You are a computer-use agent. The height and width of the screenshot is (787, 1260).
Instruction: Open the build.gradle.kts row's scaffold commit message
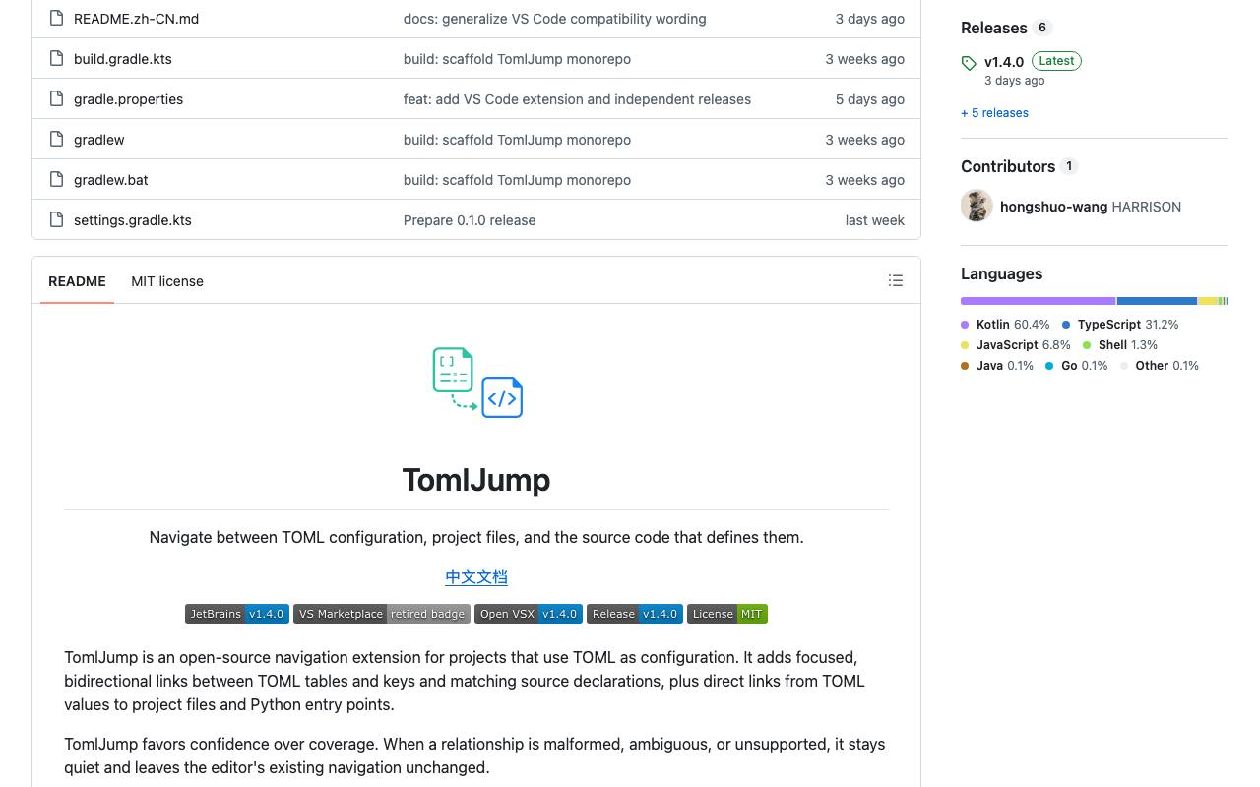click(517, 59)
